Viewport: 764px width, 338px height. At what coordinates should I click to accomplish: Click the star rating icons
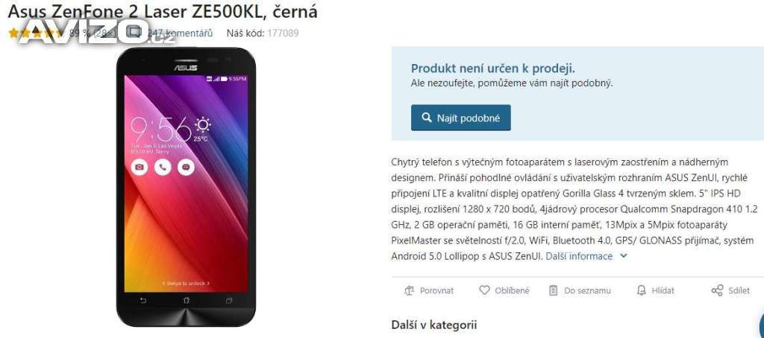coord(36,33)
